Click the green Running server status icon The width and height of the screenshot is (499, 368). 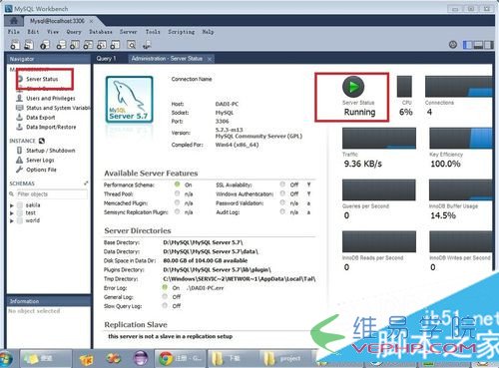click(353, 87)
